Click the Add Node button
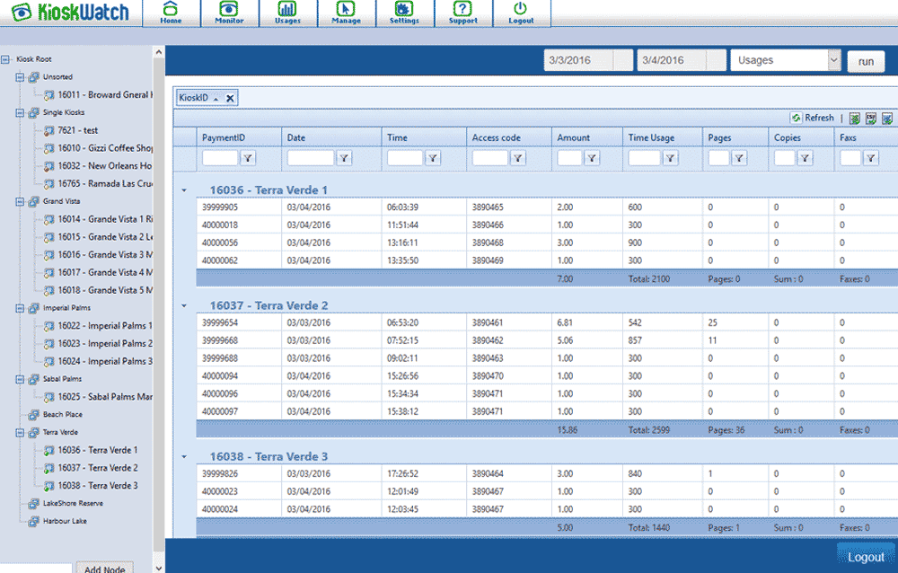Screen dimensions: 898x573 click(x=105, y=568)
